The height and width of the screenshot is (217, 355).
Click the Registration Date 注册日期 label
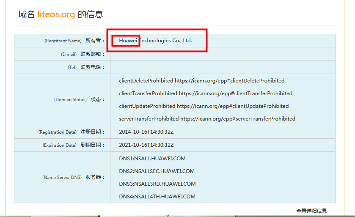[x=71, y=132]
